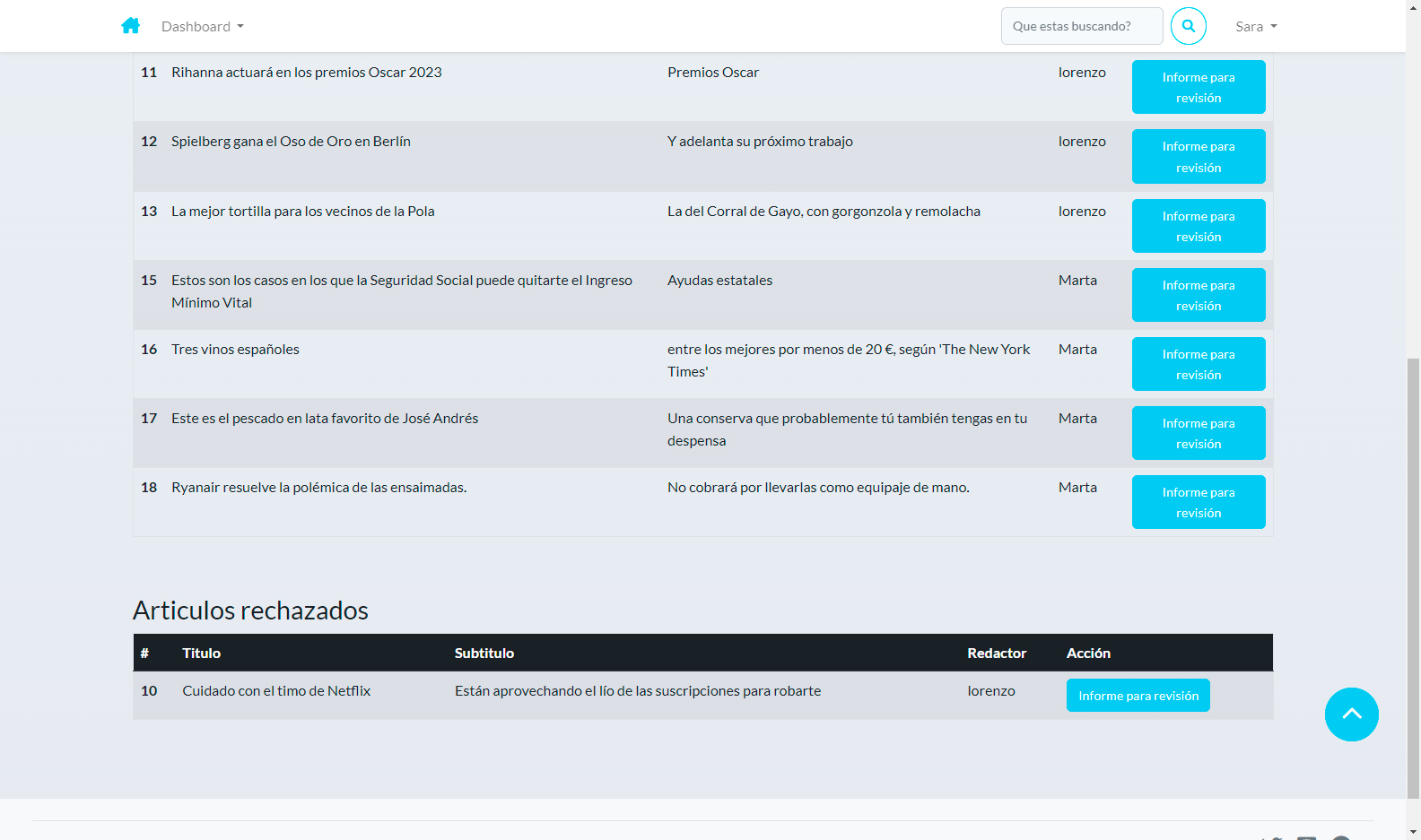Viewport: 1421px width, 840px height.
Task: Click the 'Articulos rechazados' heading
Action: (x=250, y=611)
